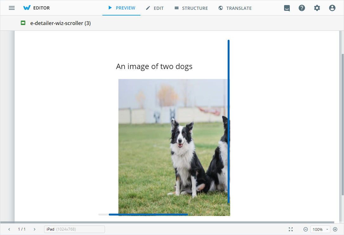Open the hamburger main menu
Viewport: 344px width, 235px height.
pyautogui.click(x=12, y=8)
